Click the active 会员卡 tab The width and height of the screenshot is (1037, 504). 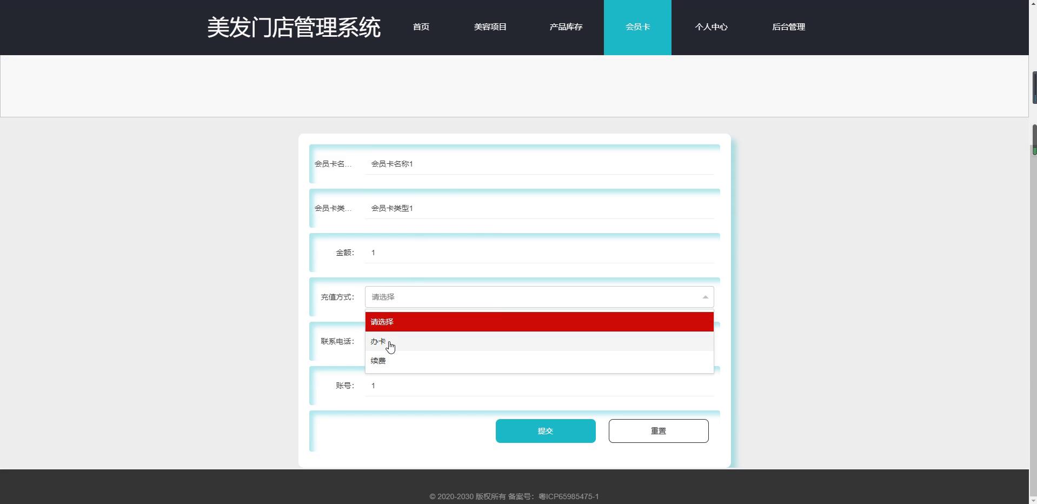[637, 27]
